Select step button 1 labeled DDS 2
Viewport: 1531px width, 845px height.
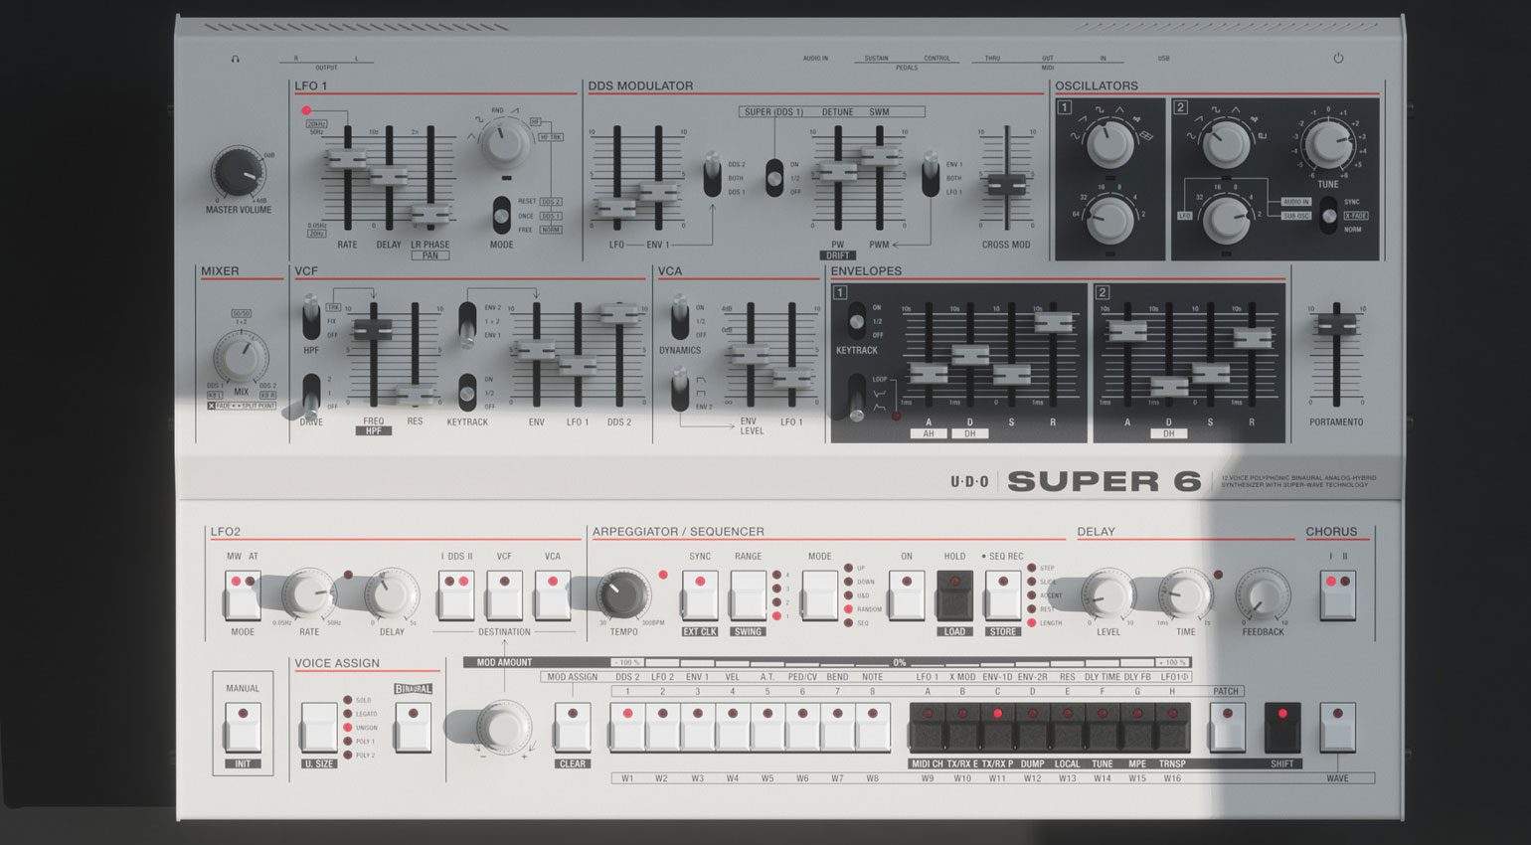(627, 727)
